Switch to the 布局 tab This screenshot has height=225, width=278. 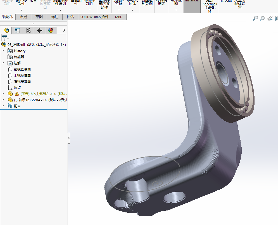[x=23, y=17]
